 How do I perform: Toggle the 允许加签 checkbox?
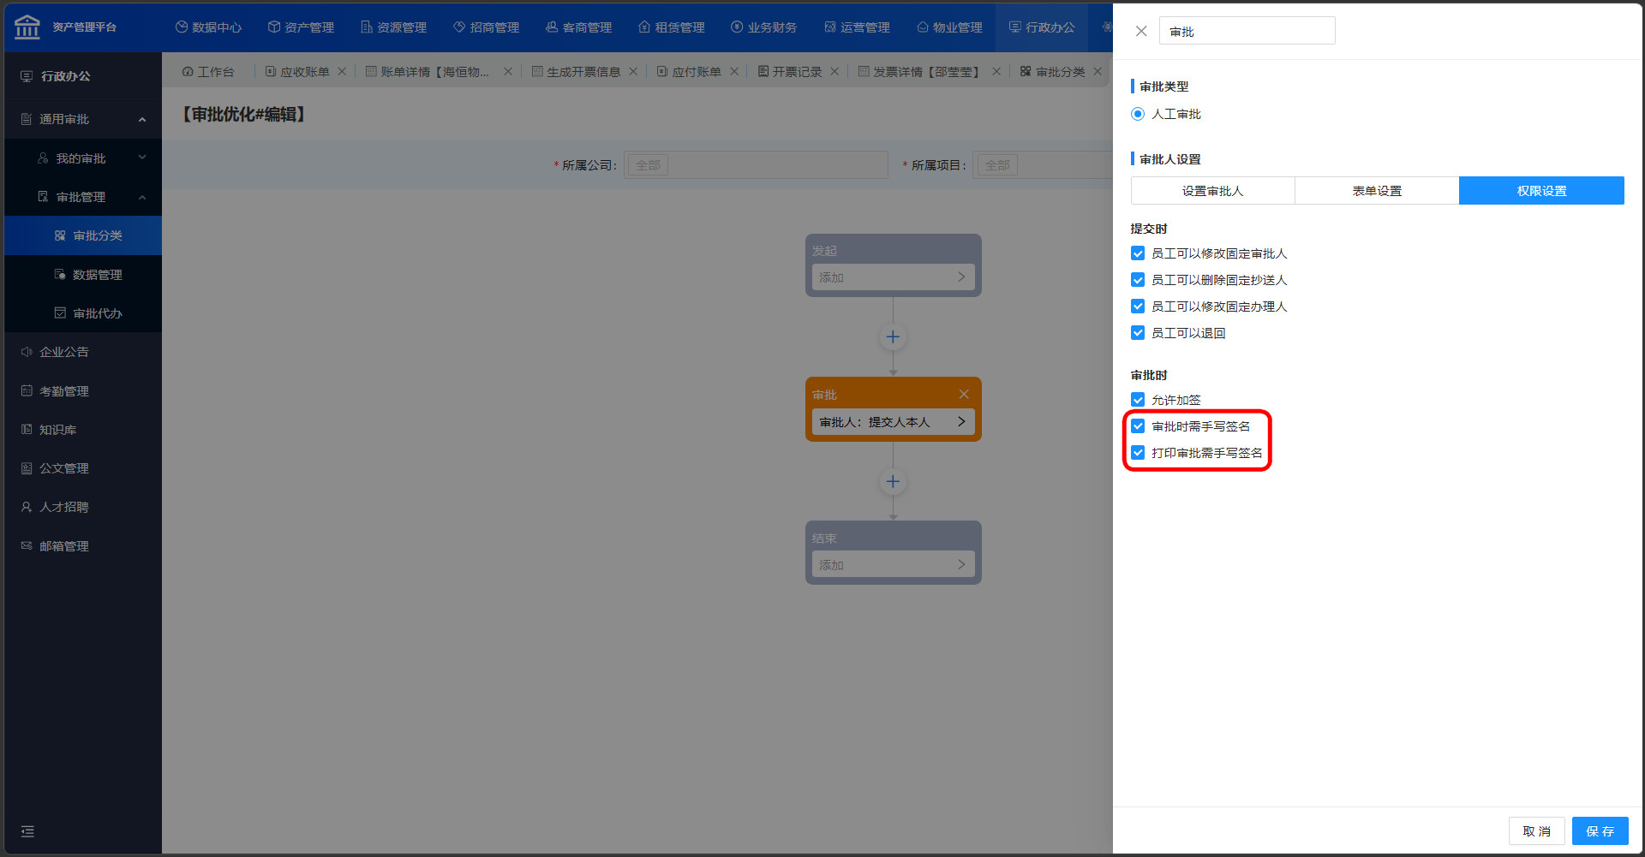click(1138, 400)
